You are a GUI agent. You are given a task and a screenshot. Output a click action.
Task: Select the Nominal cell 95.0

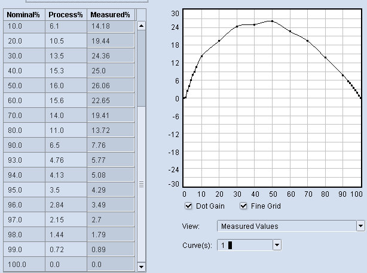click(x=24, y=190)
